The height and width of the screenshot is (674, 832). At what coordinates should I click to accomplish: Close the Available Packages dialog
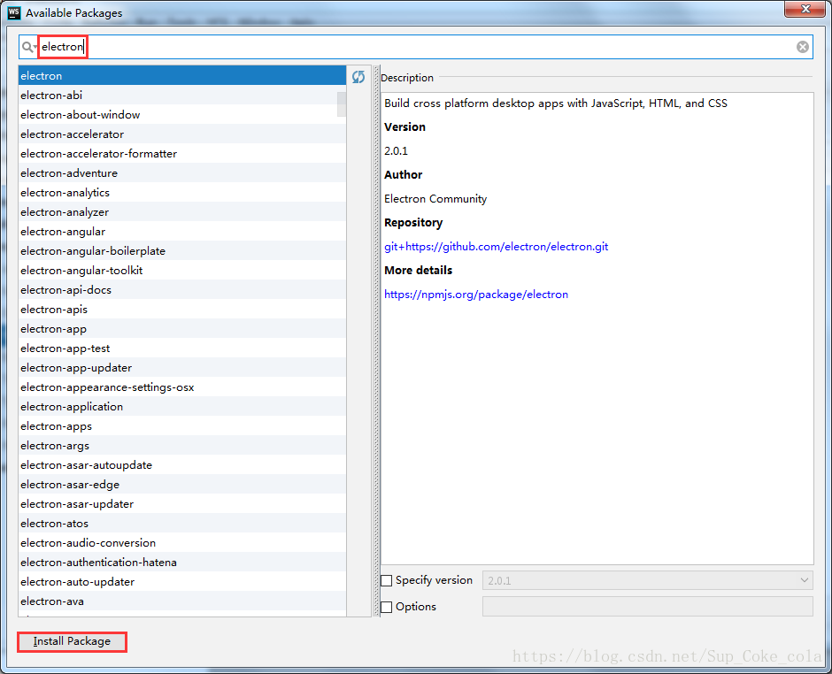805,9
